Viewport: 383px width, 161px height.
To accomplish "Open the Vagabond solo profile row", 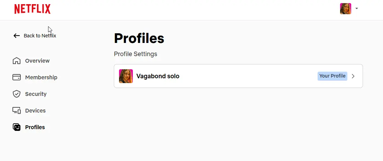I will tap(238, 76).
